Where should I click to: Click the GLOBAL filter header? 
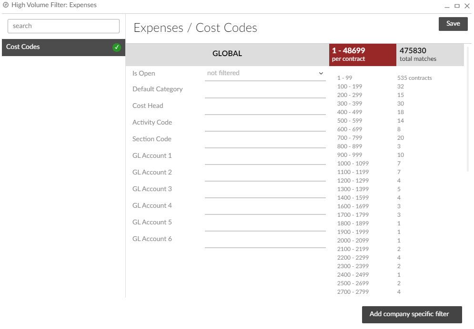[x=227, y=54]
